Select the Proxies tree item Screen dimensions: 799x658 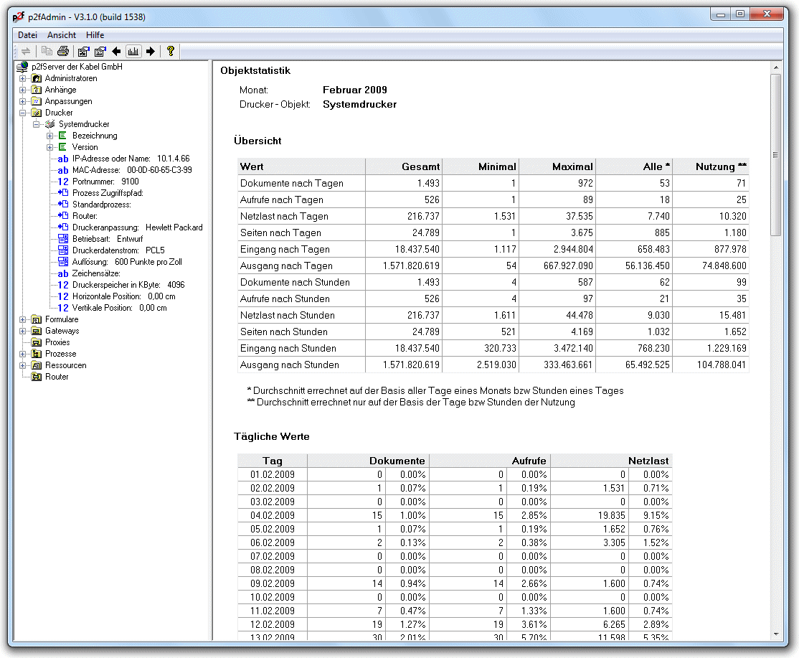[57, 342]
